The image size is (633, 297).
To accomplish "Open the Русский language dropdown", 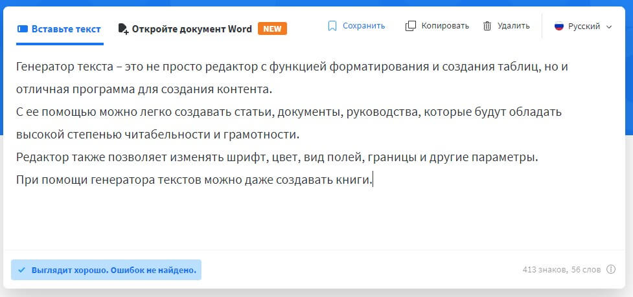I will click(x=583, y=26).
